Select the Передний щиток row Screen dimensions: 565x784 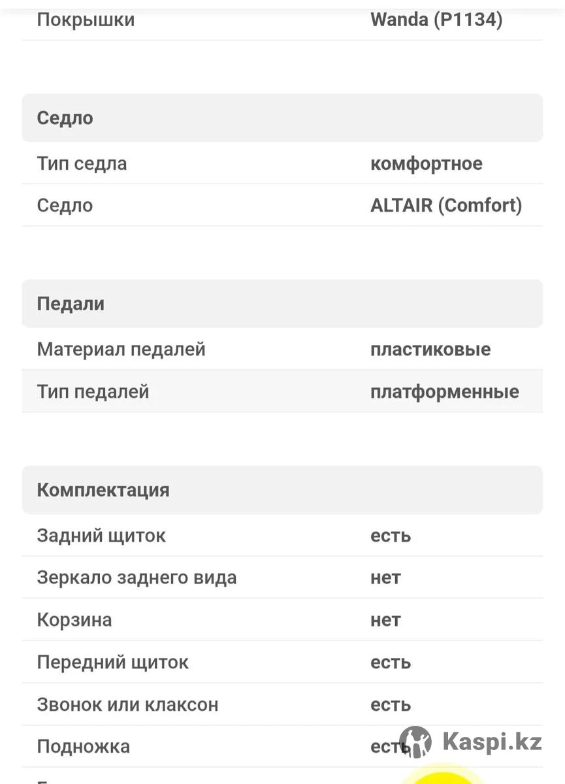(x=282, y=662)
